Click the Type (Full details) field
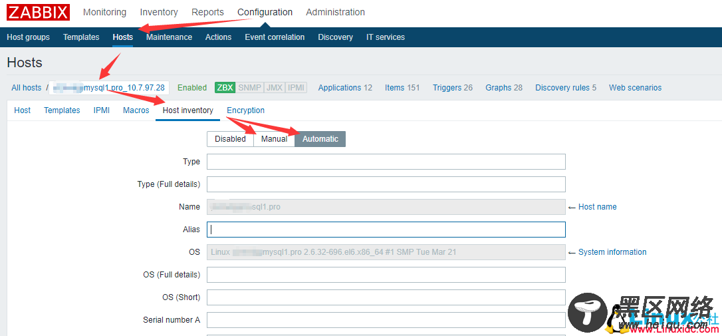Viewport: 722px width, 336px height. tap(386, 184)
